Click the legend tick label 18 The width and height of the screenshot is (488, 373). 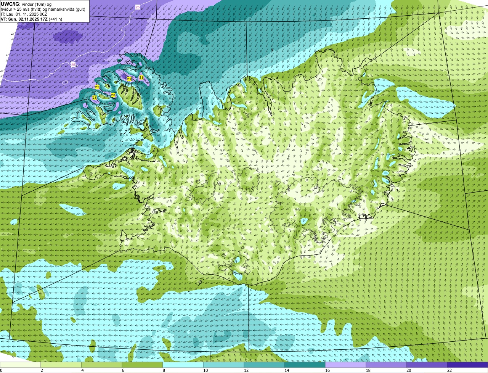click(368, 370)
